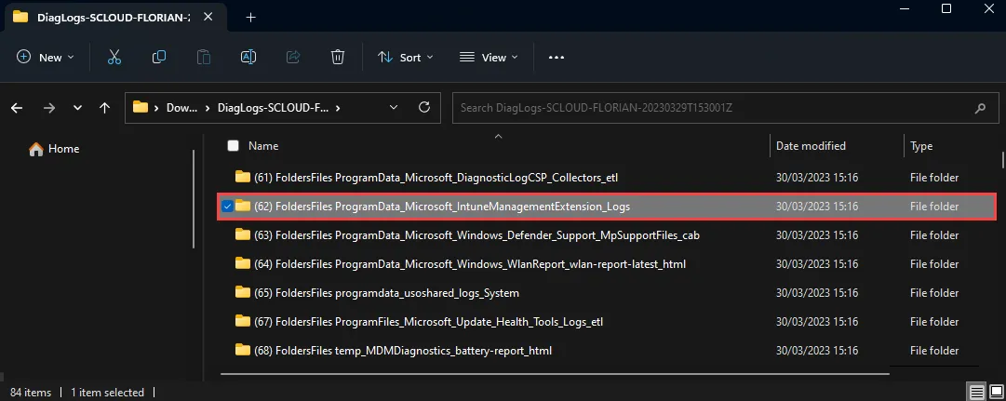Click folder icon of the (61) row
The height and width of the screenshot is (401, 1006).
pyautogui.click(x=243, y=177)
